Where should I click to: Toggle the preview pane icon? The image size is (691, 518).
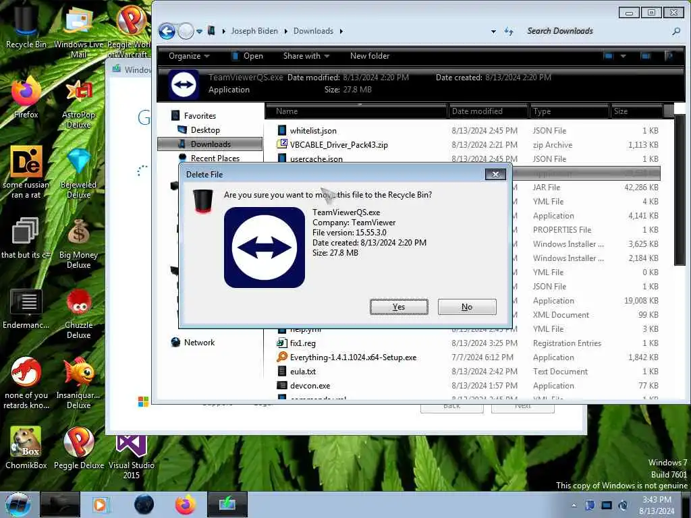point(646,56)
